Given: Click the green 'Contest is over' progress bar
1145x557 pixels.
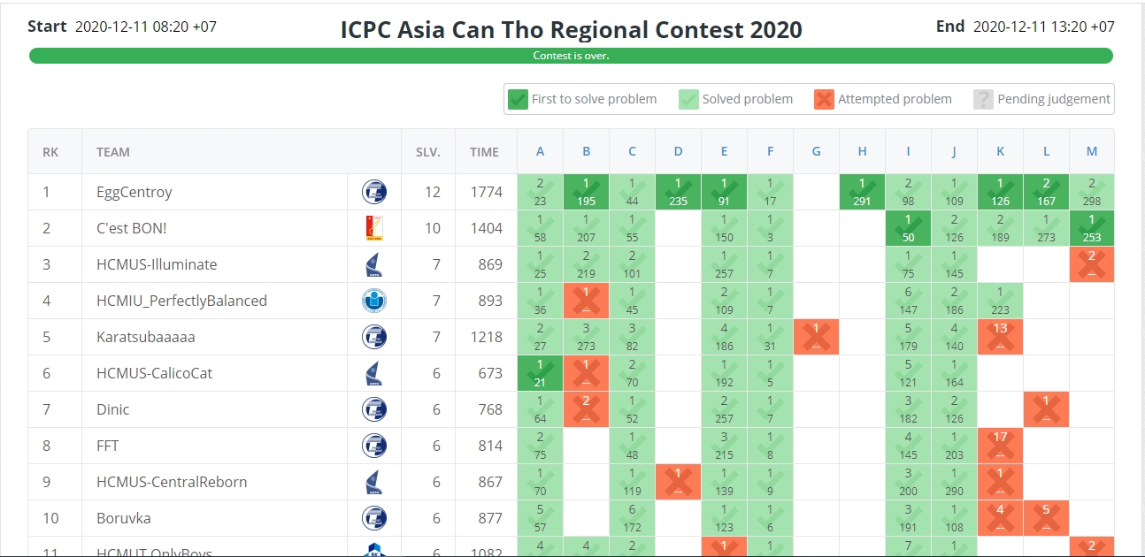Looking at the screenshot, I should point(571,56).
